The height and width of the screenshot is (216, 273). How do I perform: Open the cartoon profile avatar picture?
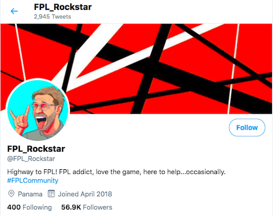point(38,110)
